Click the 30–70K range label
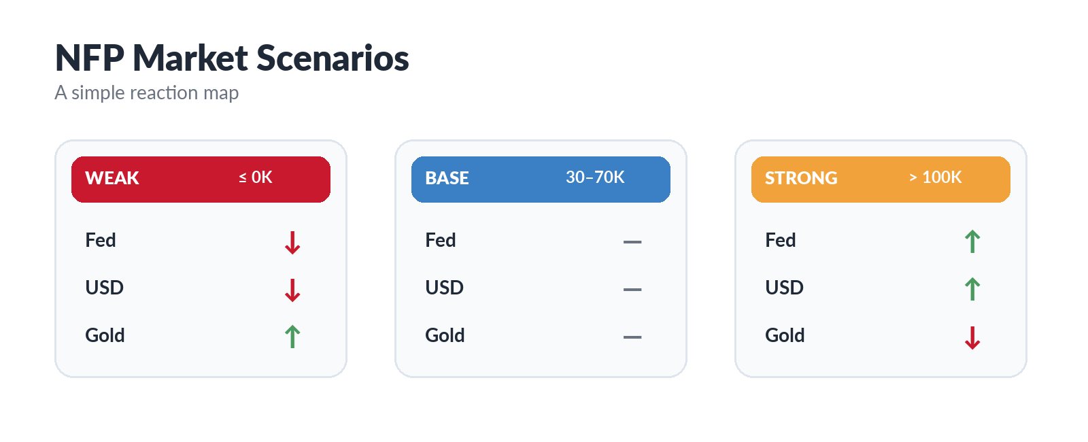The image size is (1088, 442). point(595,177)
